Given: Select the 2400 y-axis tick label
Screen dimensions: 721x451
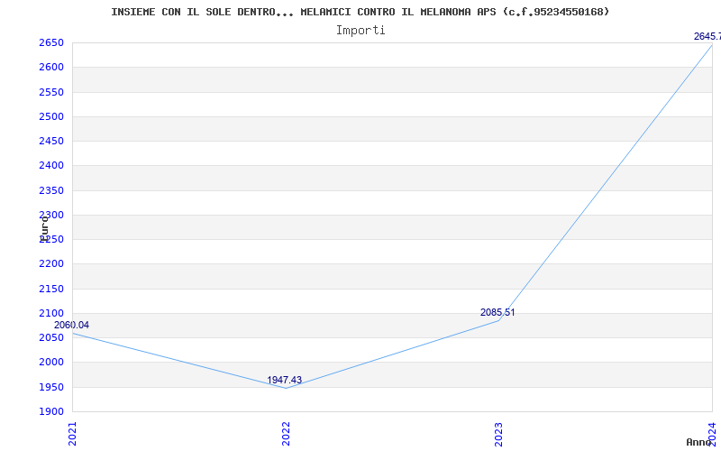Looking at the screenshot, I should pos(51,165).
